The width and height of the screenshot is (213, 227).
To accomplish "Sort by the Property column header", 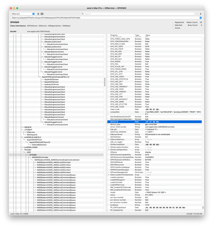I will pos(114,35).
